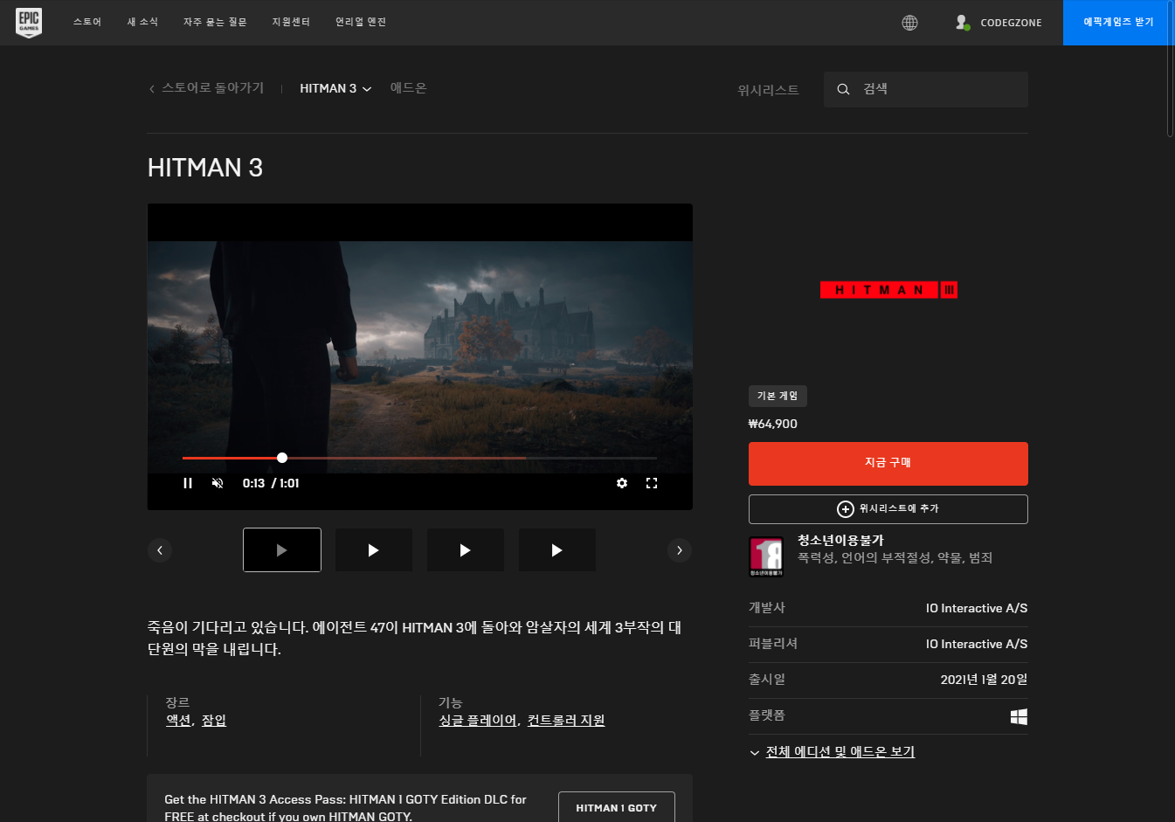Enter fullscreen video mode
This screenshot has width=1175, height=822.
[x=652, y=483]
